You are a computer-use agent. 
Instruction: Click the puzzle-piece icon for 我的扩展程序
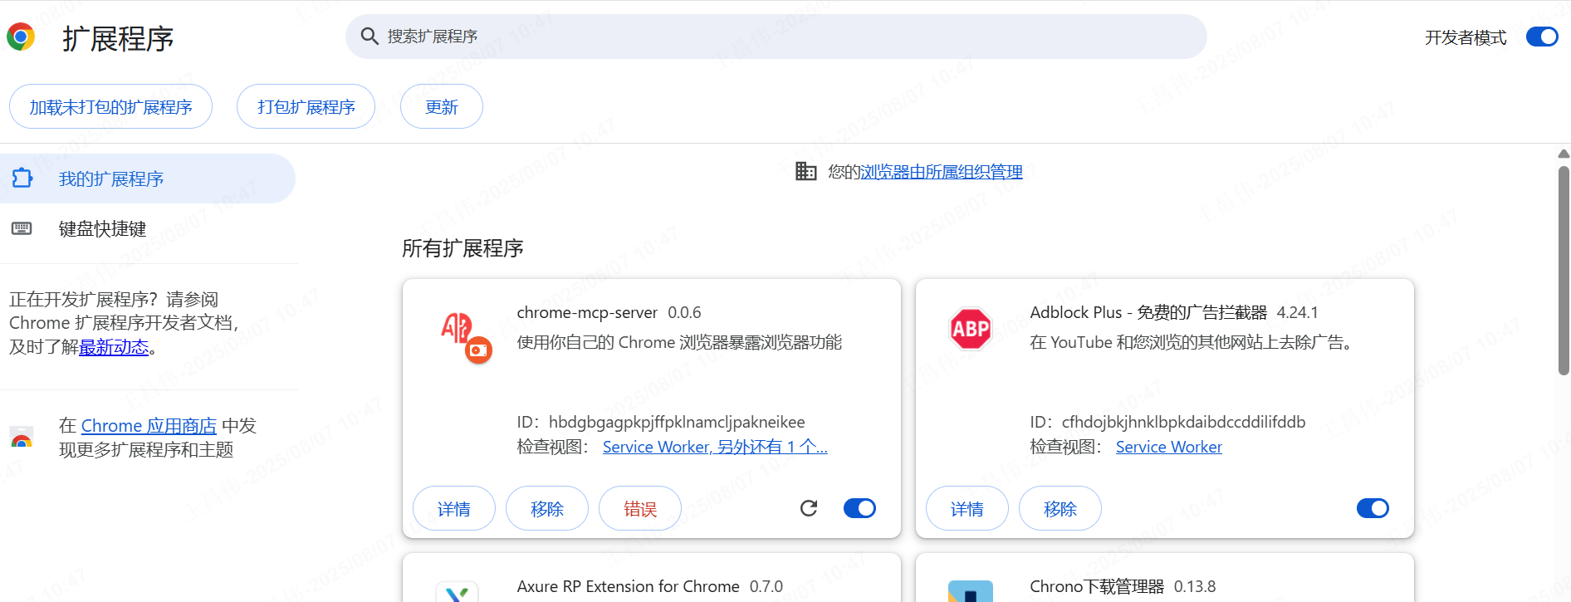(22, 178)
